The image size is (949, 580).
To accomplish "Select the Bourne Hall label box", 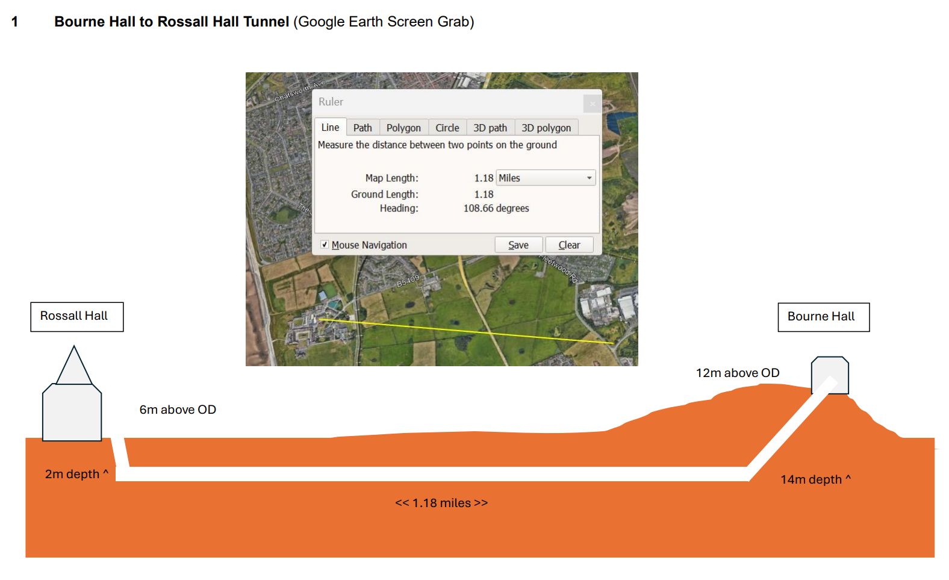I will click(x=823, y=317).
